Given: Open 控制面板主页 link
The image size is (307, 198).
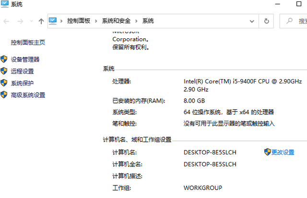Looking at the screenshot, I should pos(28,43).
